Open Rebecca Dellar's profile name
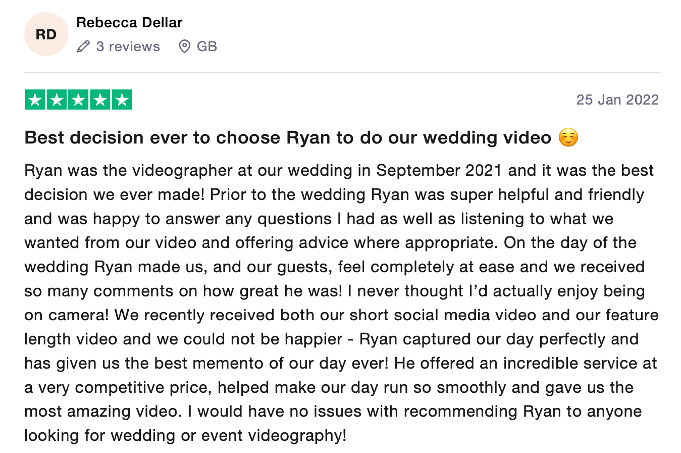This screenshot has height=453, width=681. pos(129,23)
